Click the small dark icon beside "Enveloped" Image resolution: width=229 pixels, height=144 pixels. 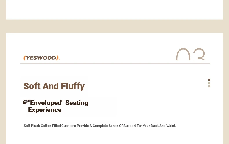coord(26,102)
